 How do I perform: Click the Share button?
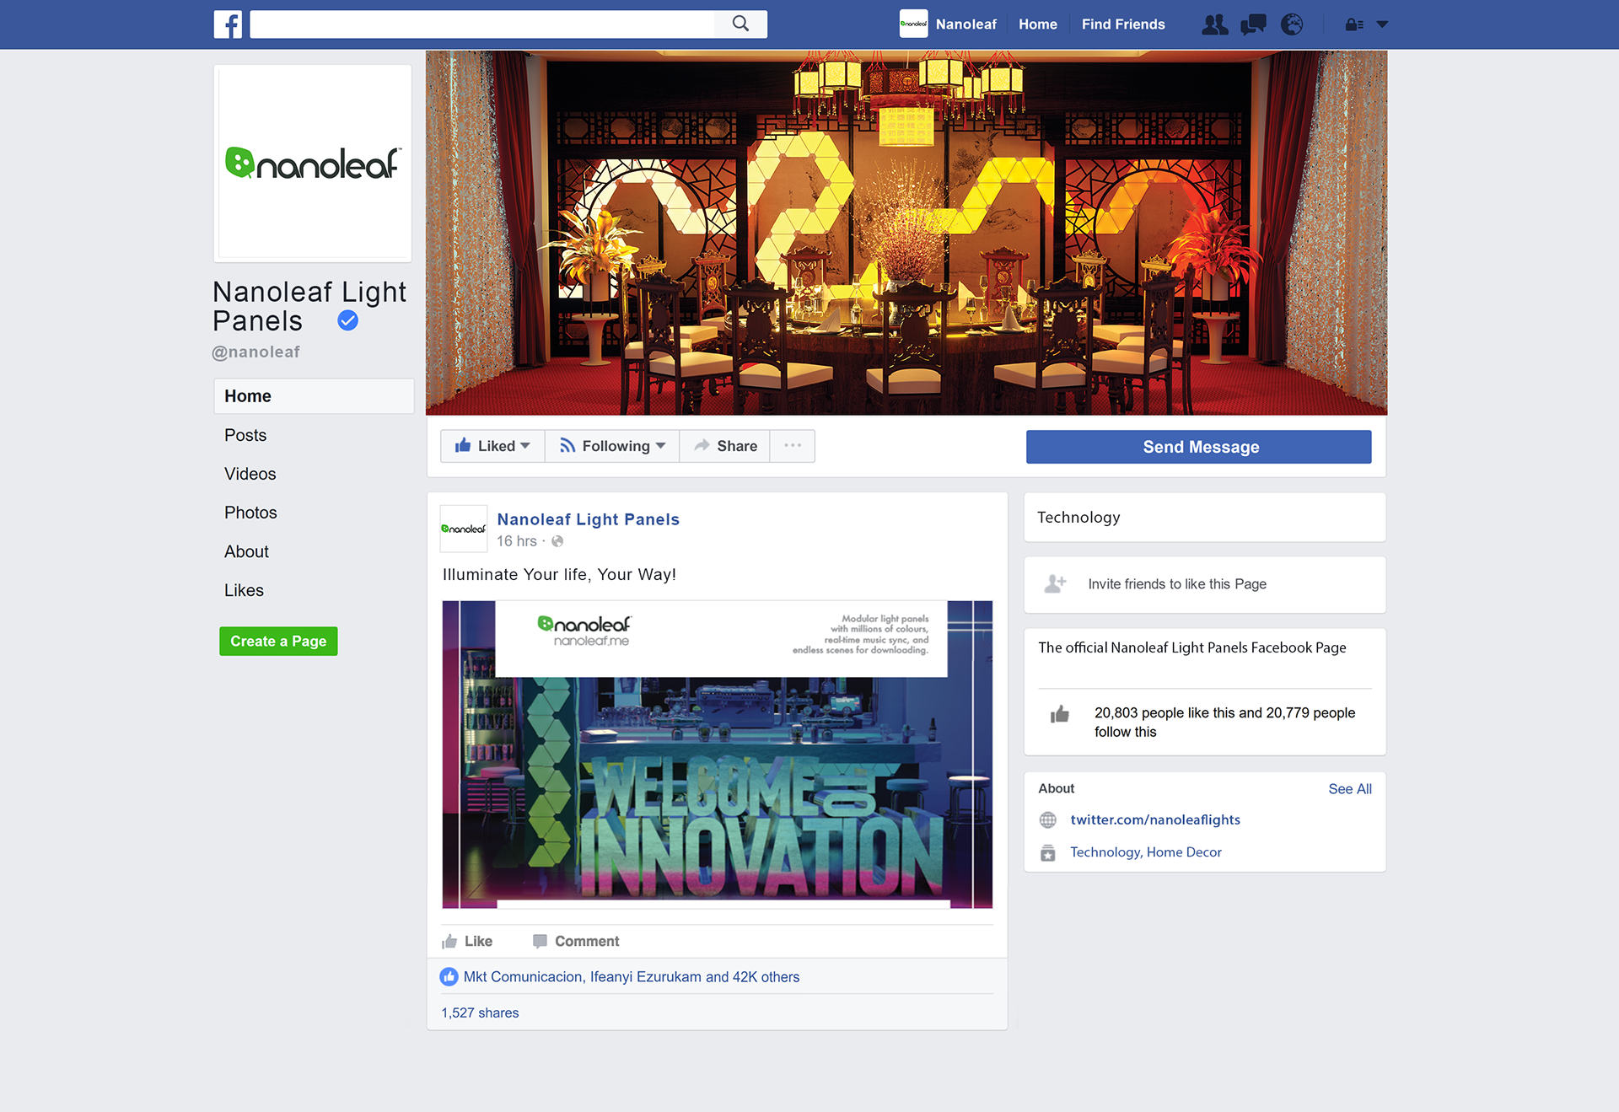725,446
